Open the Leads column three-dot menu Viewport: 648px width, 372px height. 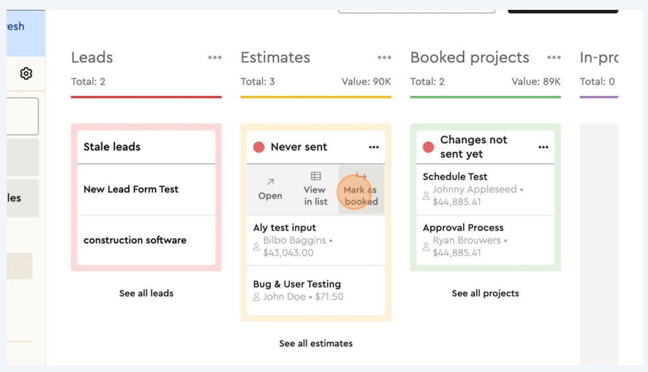coord(215,58)
